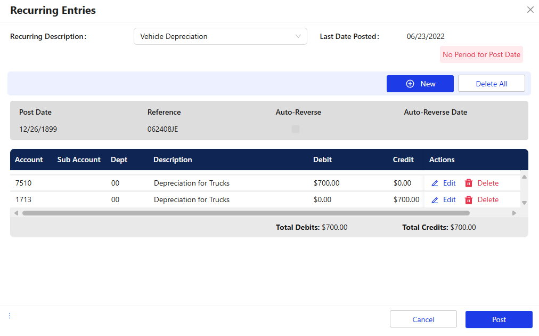
Task: Click the Dept 00 value for account 1713
Action: click(115, 199)
